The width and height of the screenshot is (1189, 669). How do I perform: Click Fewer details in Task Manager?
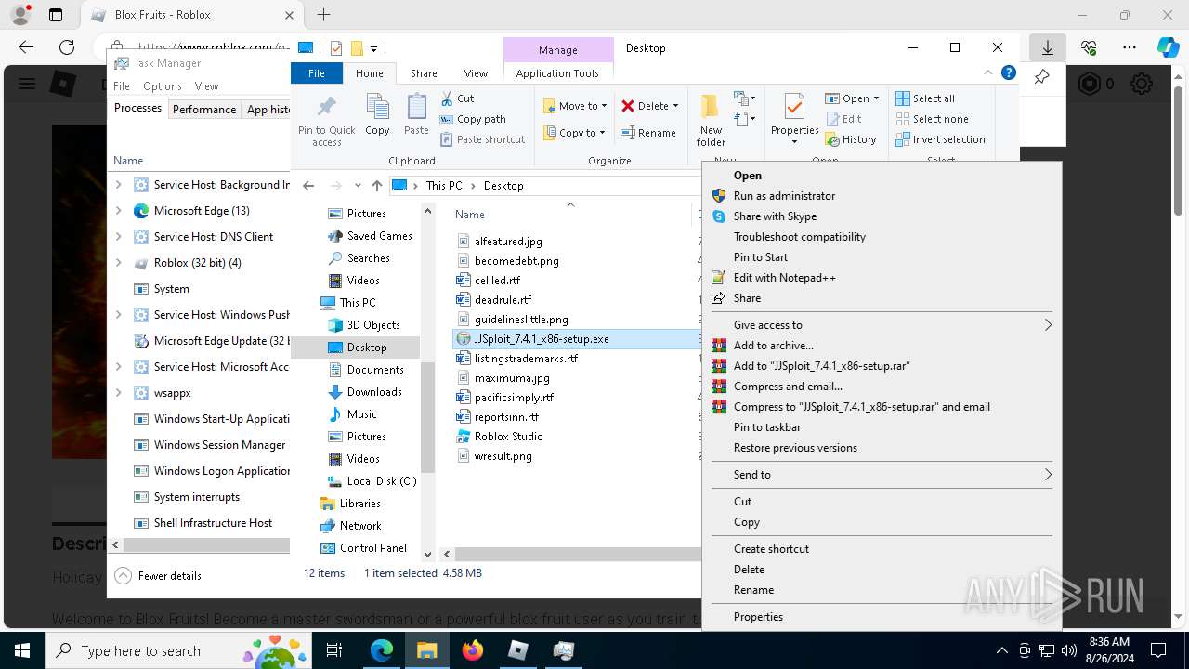(x=158, y=576)
